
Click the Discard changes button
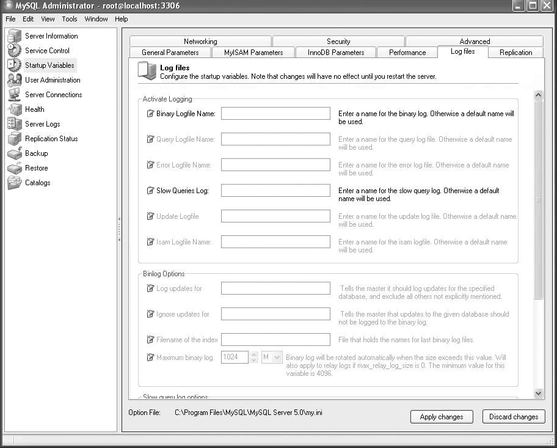(x=514, y=417)
